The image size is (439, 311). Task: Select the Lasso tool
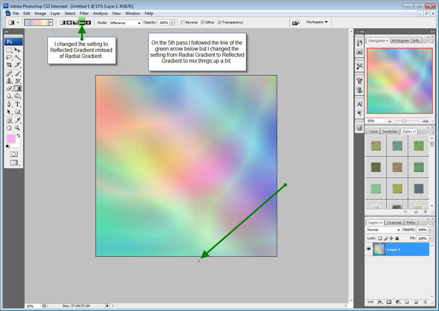click(8, 57)
